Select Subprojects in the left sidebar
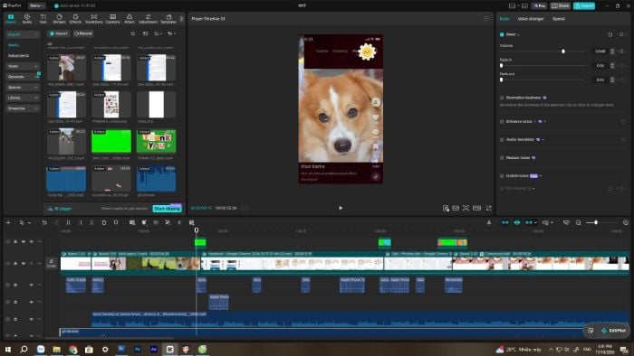Image resolution: width=634 pixels, height=356 pixels. tap(18, 56)
